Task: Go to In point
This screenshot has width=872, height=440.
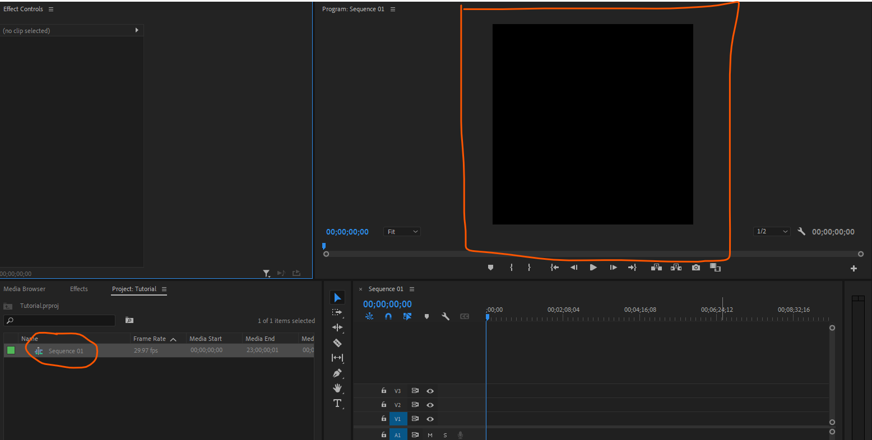Action: tap(554, 268)
